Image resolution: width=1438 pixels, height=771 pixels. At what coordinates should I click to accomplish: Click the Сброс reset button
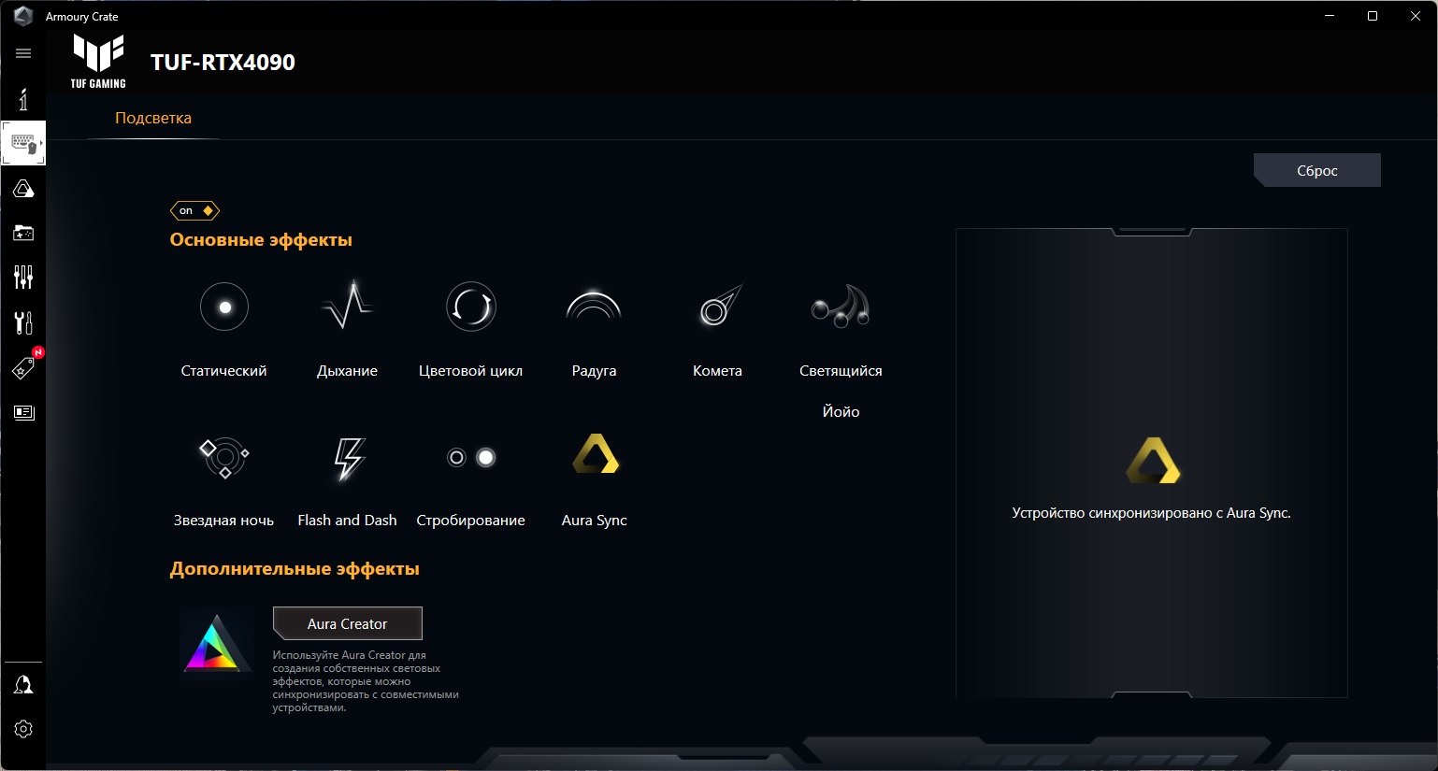point(1317,170)
